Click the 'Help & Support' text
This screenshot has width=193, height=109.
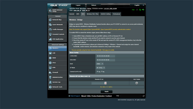(75, 96)
